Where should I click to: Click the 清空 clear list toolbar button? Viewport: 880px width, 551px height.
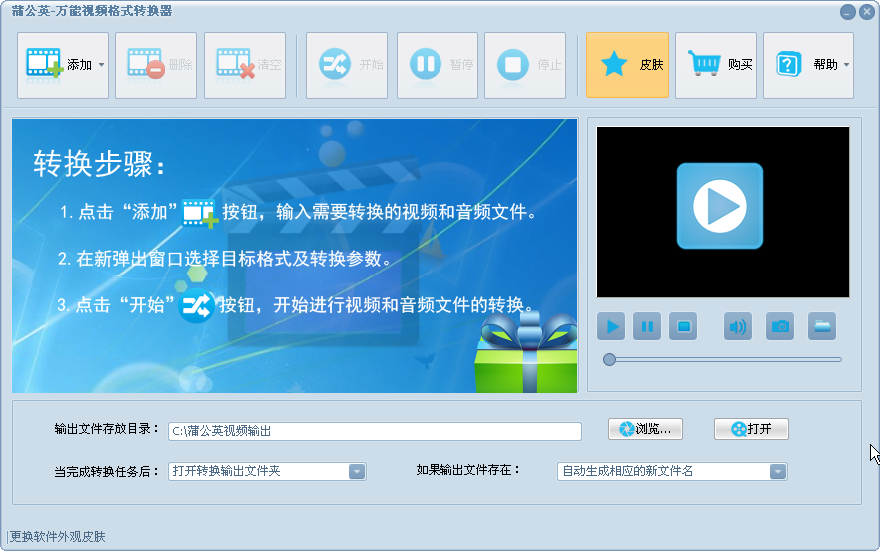(245, 65)
